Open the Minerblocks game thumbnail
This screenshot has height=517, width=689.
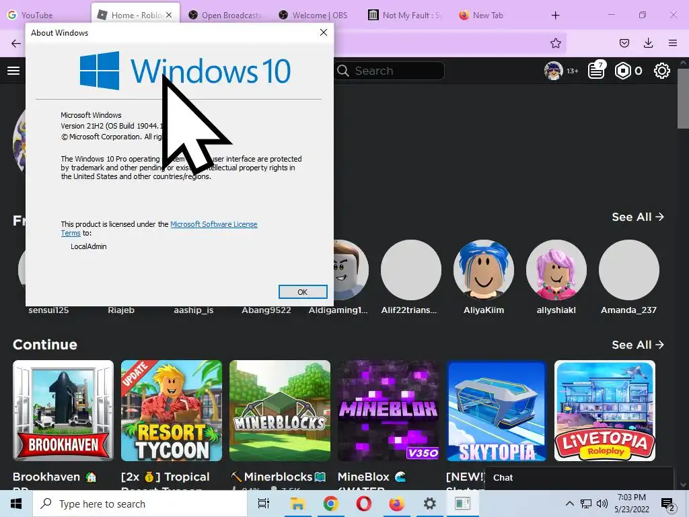[x=280, y=411]
